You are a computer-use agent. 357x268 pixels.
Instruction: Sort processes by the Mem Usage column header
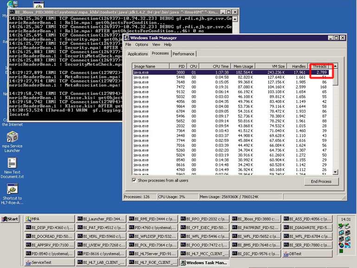point(243,67)
